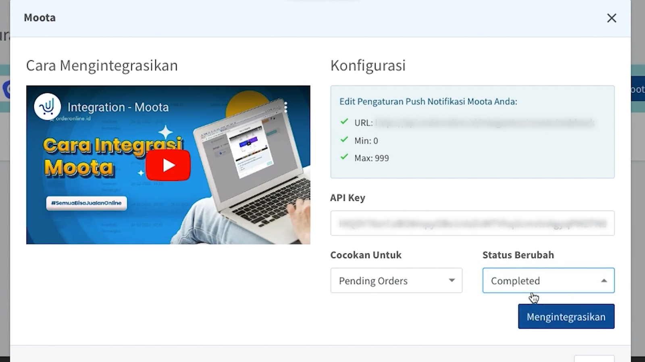The width and height of the screenshot is (645, 362).
Task: Open the Integration - Moota video title
Action: pos(118,107)
